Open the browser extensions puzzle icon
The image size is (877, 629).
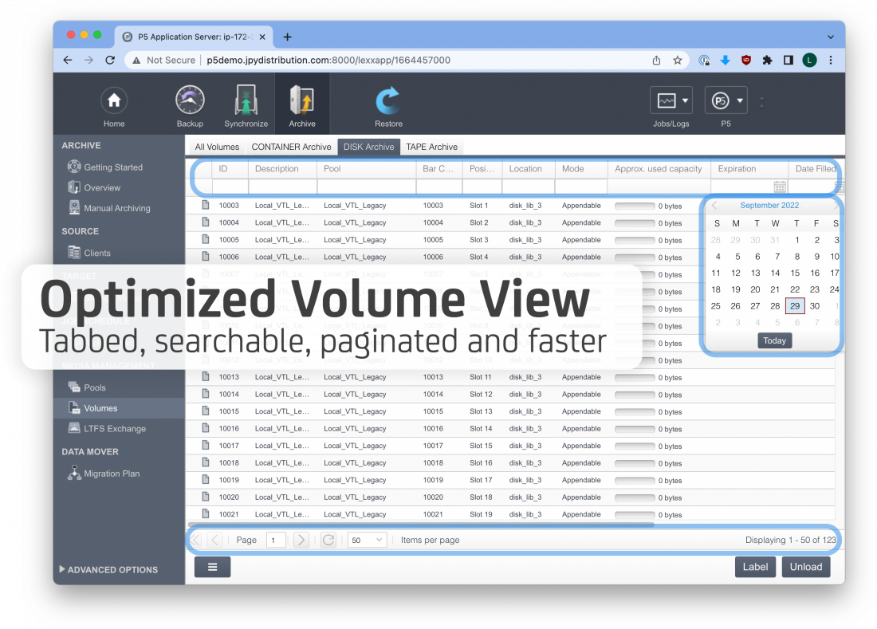click(x=767, y=60)
